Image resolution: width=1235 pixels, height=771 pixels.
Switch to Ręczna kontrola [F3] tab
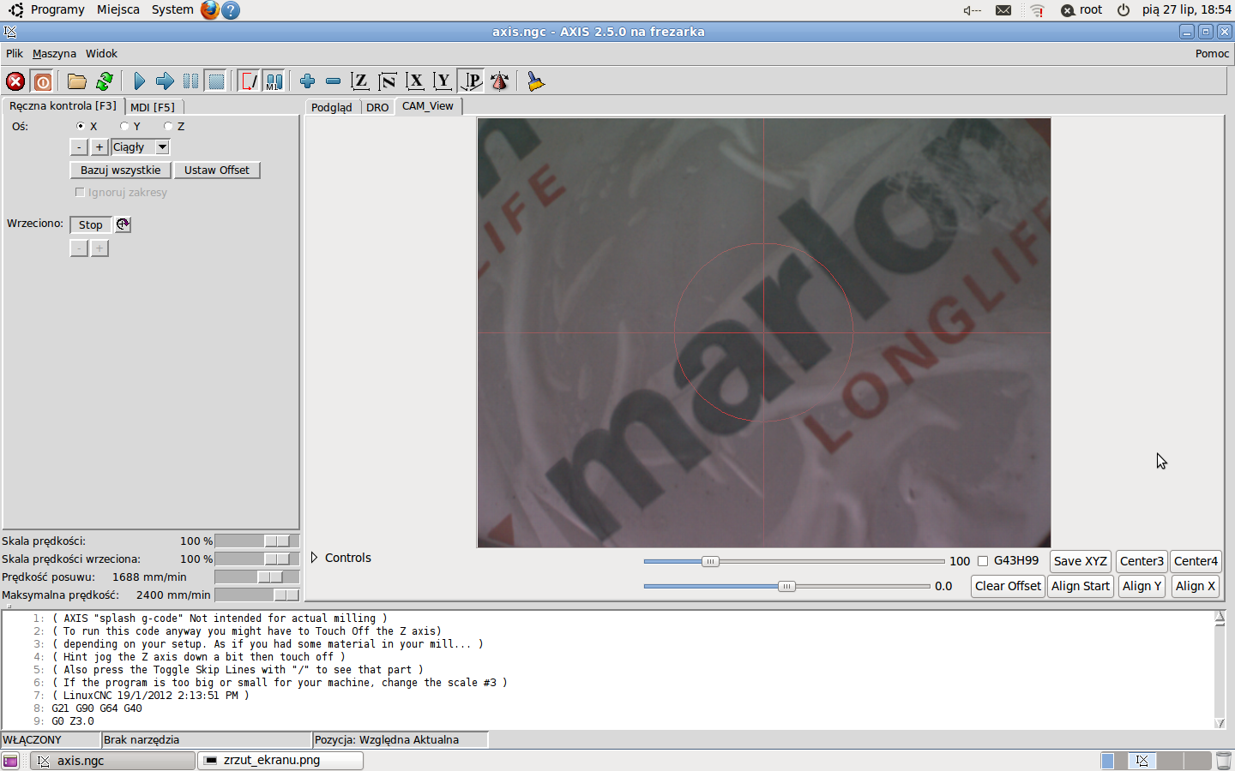tap(63, 106)
